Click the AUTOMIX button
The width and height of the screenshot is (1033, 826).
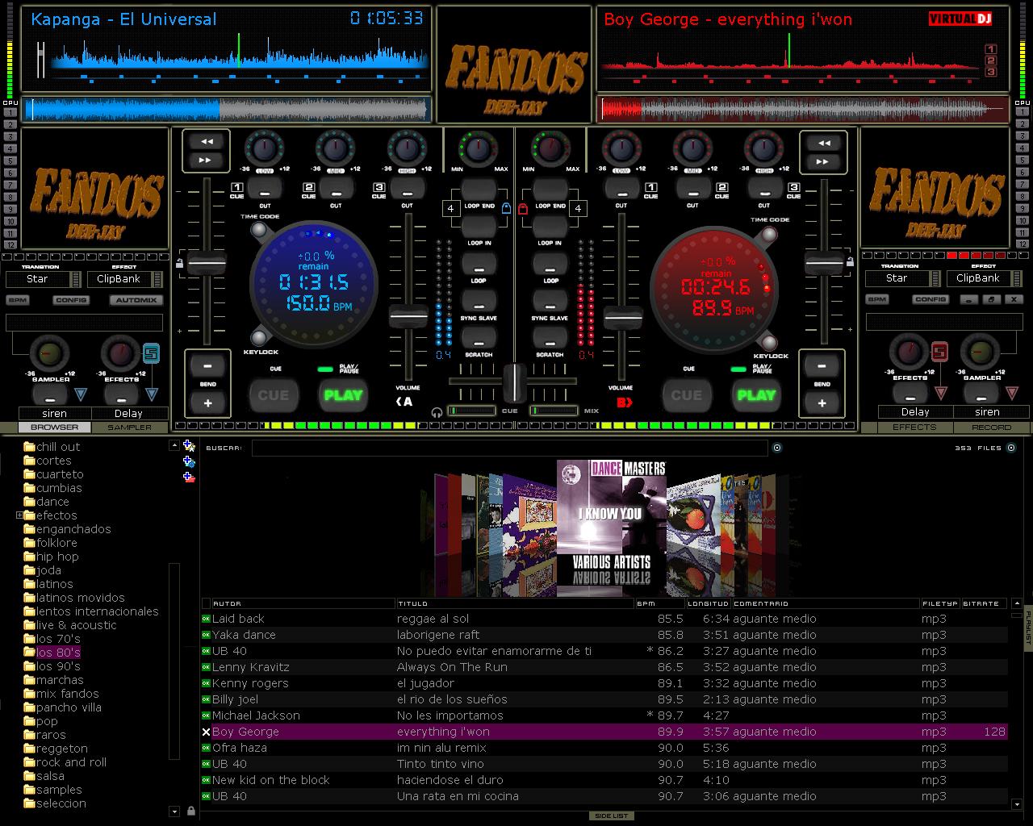tap(136, 300)
